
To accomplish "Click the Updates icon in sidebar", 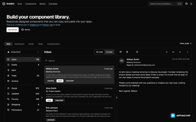I will click(x=8, y=94).
